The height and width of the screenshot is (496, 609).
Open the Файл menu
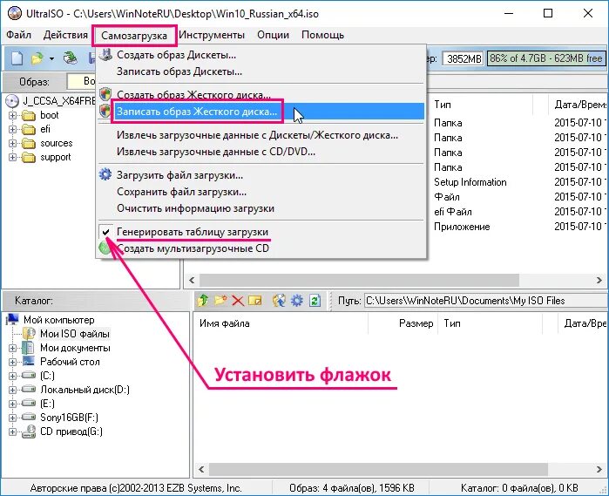(x=18, y=35)
